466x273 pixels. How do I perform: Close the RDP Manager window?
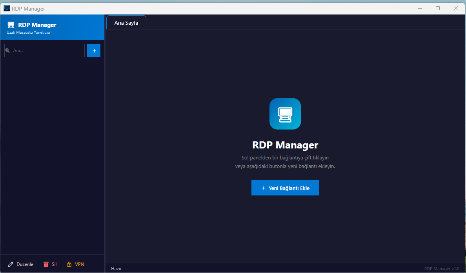tap(455, 8)
